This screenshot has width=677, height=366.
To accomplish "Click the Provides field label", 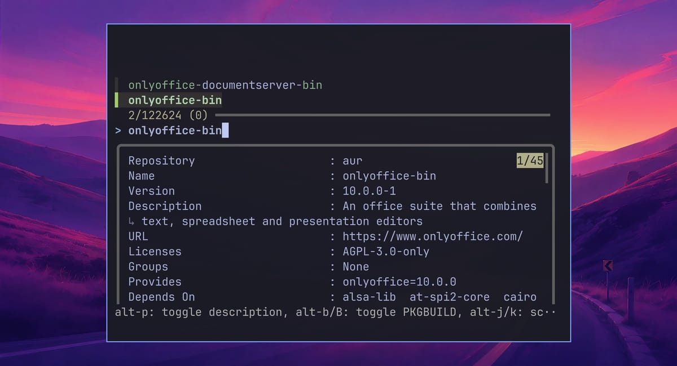I will tap(155, 282).
